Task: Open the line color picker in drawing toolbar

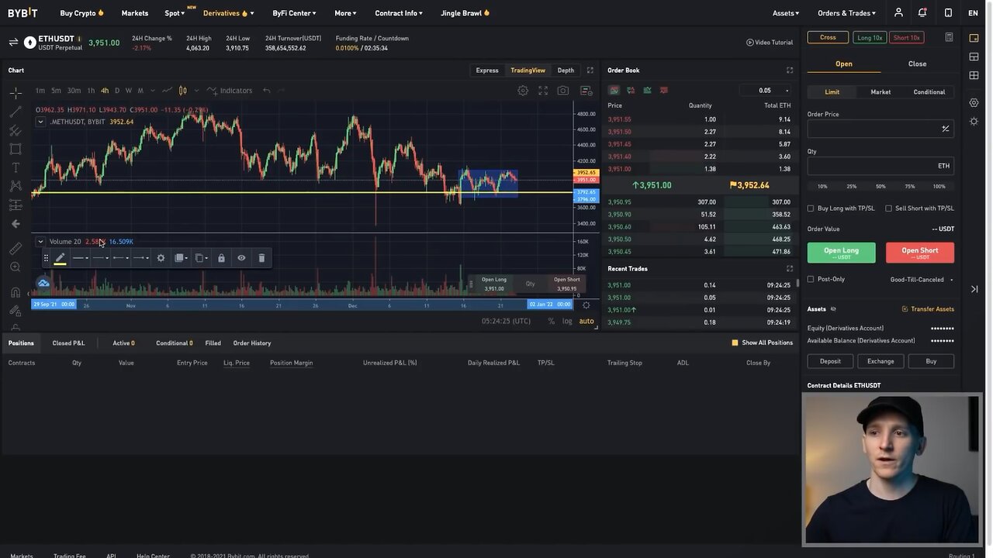Action: pos(60,258)
